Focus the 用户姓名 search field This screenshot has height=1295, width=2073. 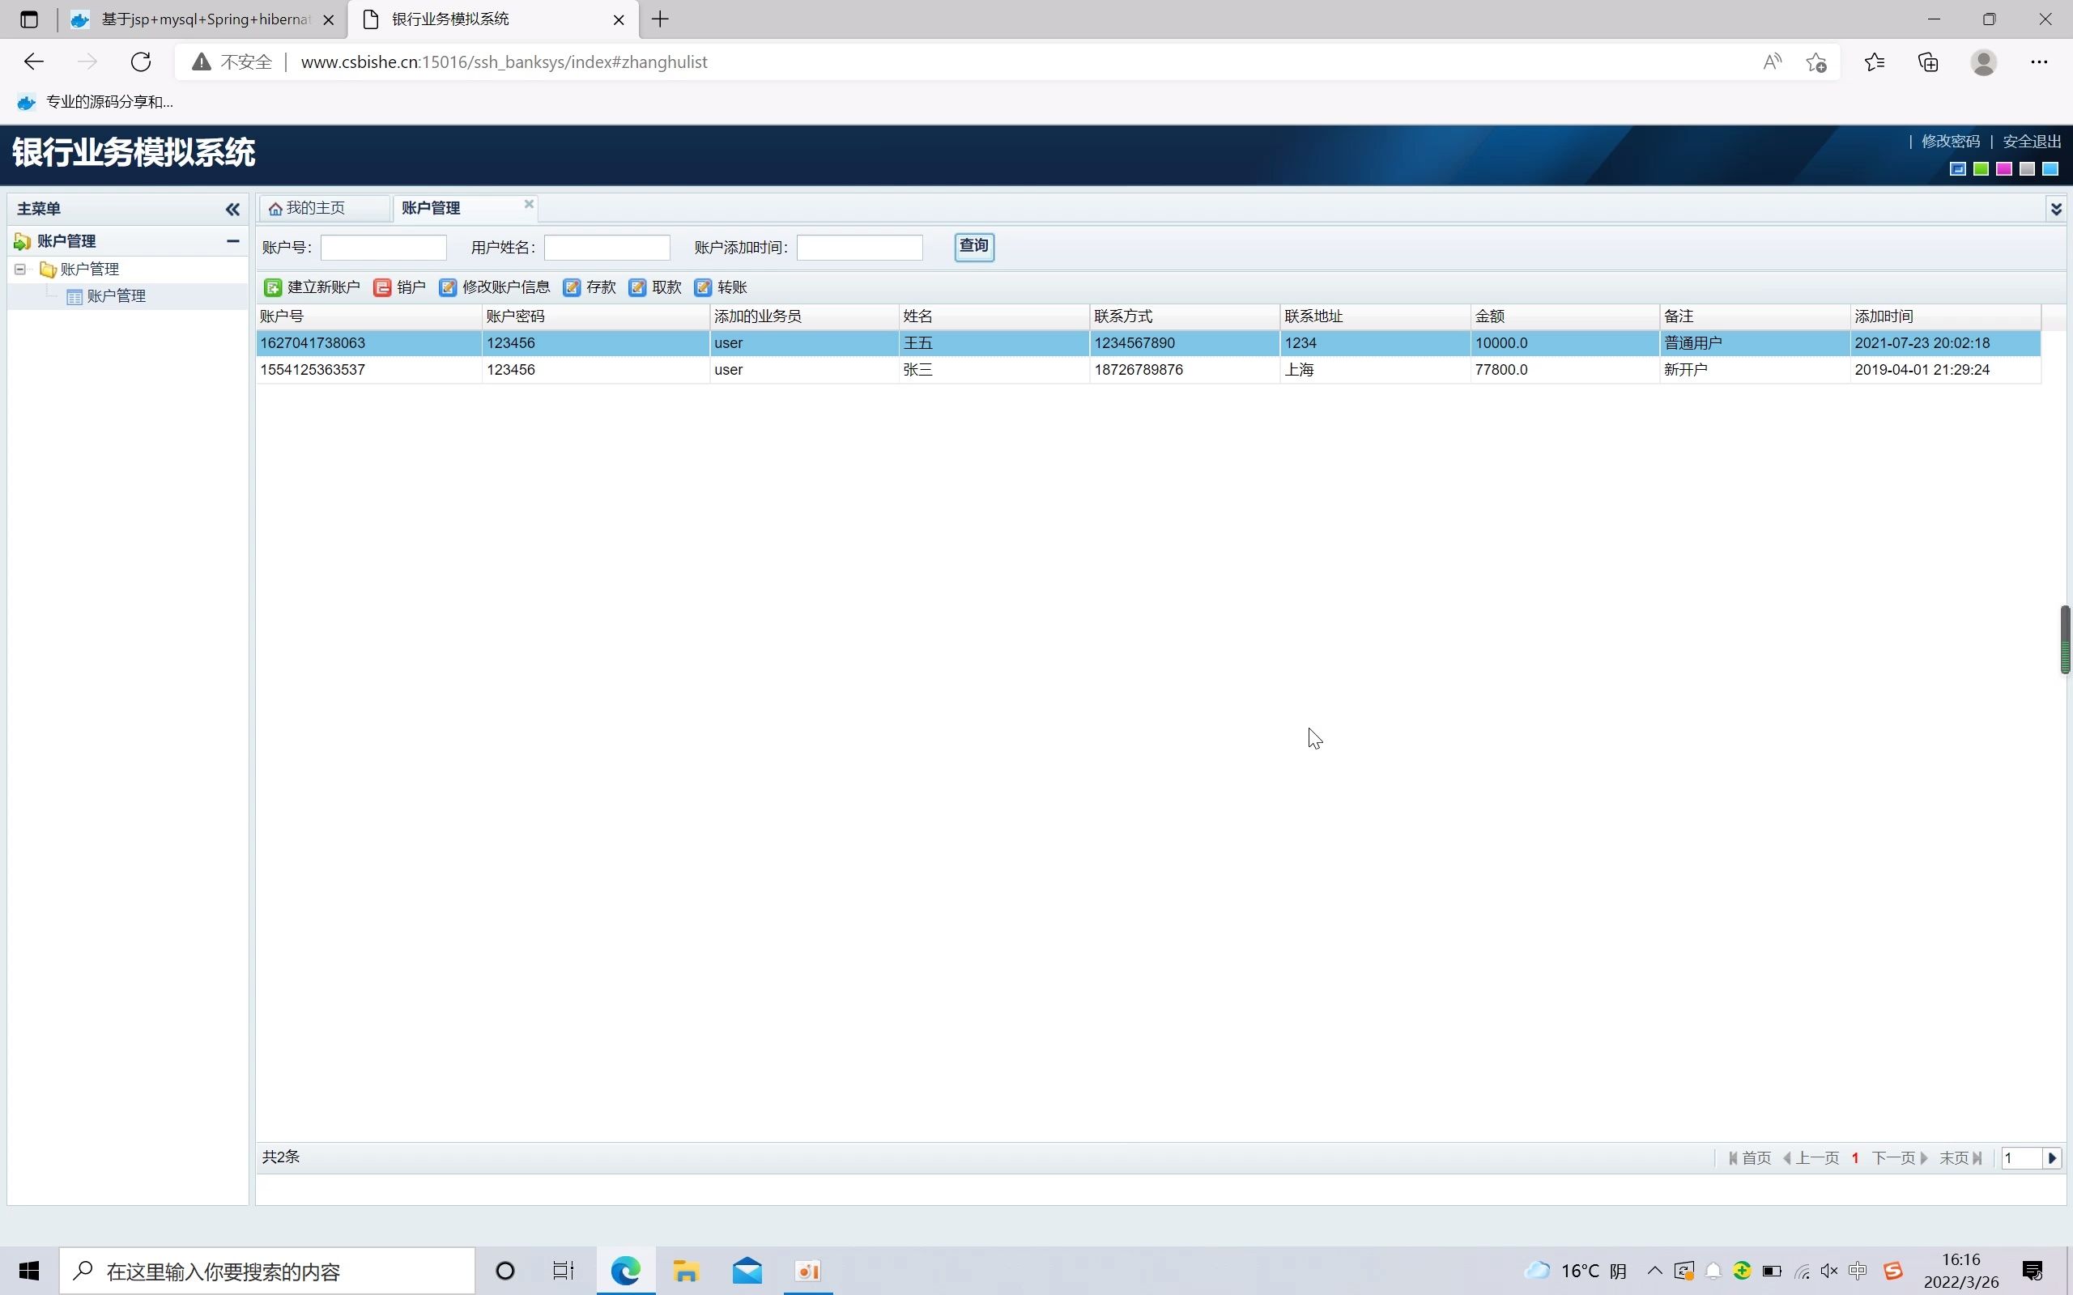607,248
